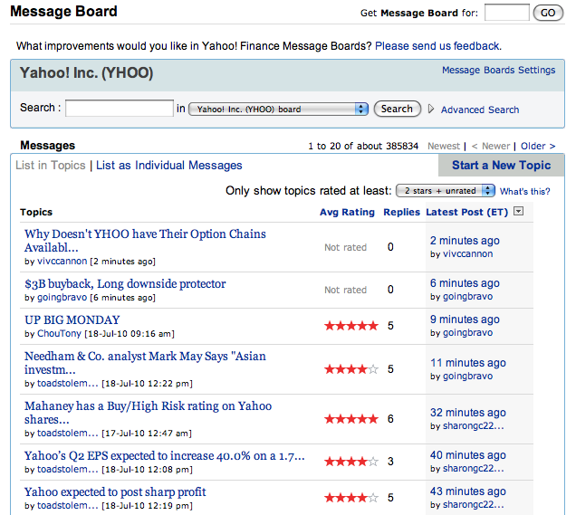The image size is (576, 515).
Task: Open topic $3B buyback, Long downside protector
Action: click(125, 283)
